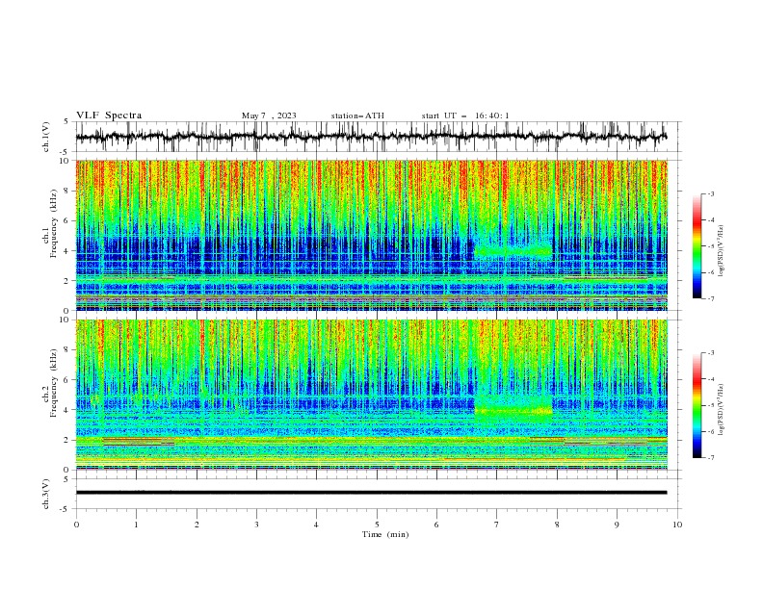Click the time axis tick label '9'

(617, 525)
